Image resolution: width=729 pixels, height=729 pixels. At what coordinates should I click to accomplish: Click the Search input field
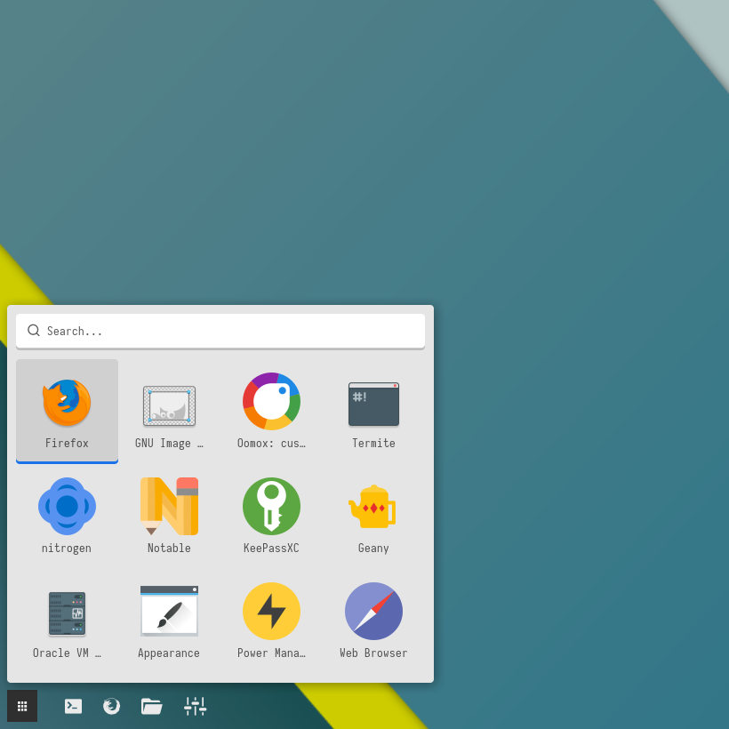220,331
